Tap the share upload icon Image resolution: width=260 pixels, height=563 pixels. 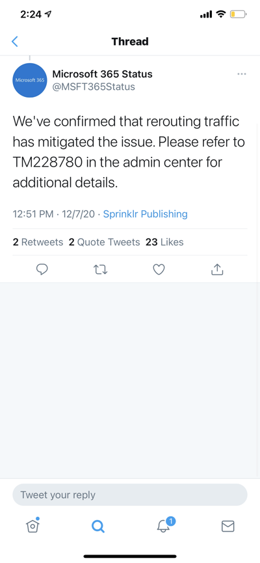pyautogui.click(x=217, y=269)
